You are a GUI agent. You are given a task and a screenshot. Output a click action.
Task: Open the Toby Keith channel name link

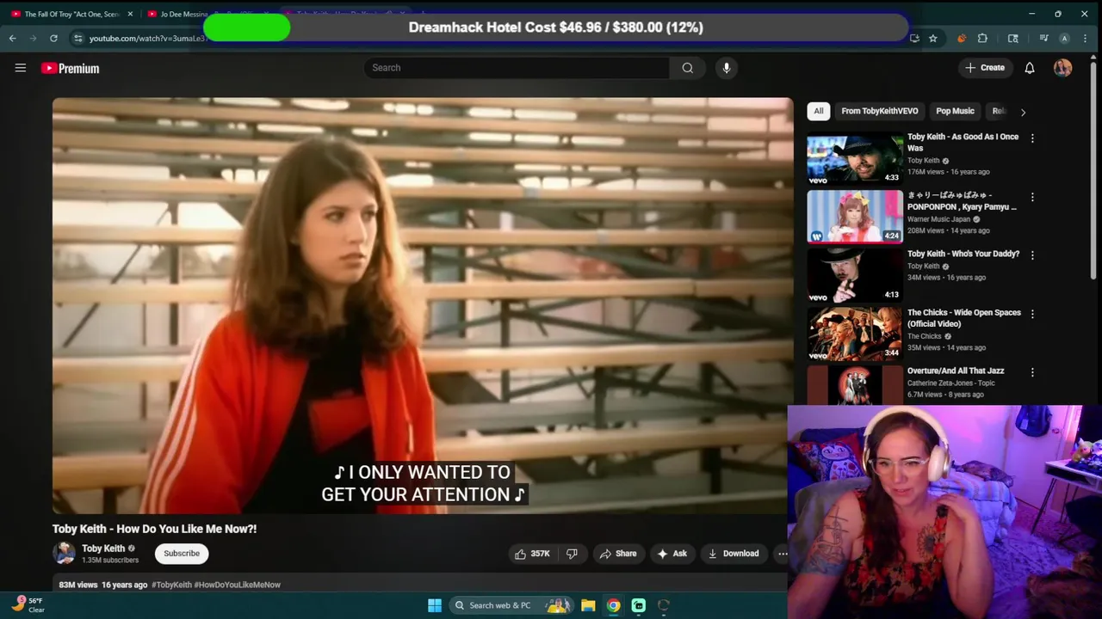click(x=103, y=549)
